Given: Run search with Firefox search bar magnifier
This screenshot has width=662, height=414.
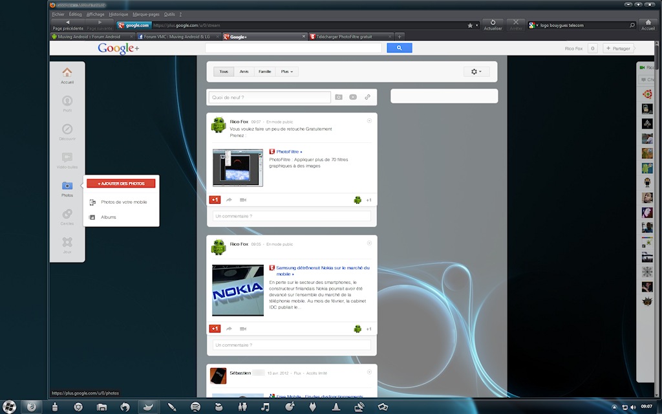Looking at the screenshot, I should point(632,25).
